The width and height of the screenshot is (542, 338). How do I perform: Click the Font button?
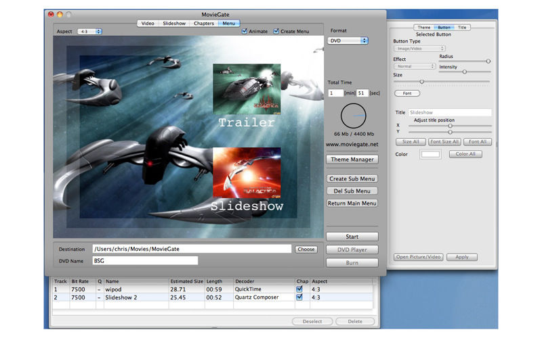point(407,93)
